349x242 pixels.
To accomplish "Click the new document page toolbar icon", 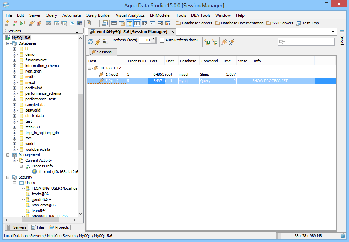I will point(89,23).
